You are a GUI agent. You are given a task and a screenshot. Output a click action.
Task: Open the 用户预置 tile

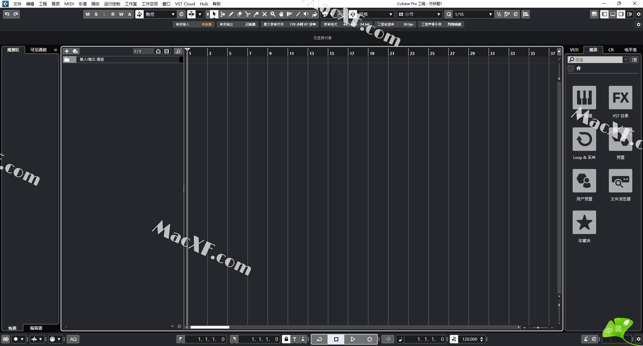[584, 181]
